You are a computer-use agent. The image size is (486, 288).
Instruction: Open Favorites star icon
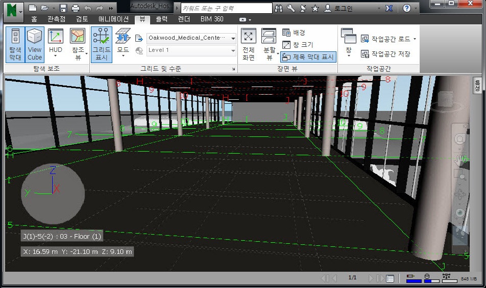pyautogui.click(x=315, y=8)
